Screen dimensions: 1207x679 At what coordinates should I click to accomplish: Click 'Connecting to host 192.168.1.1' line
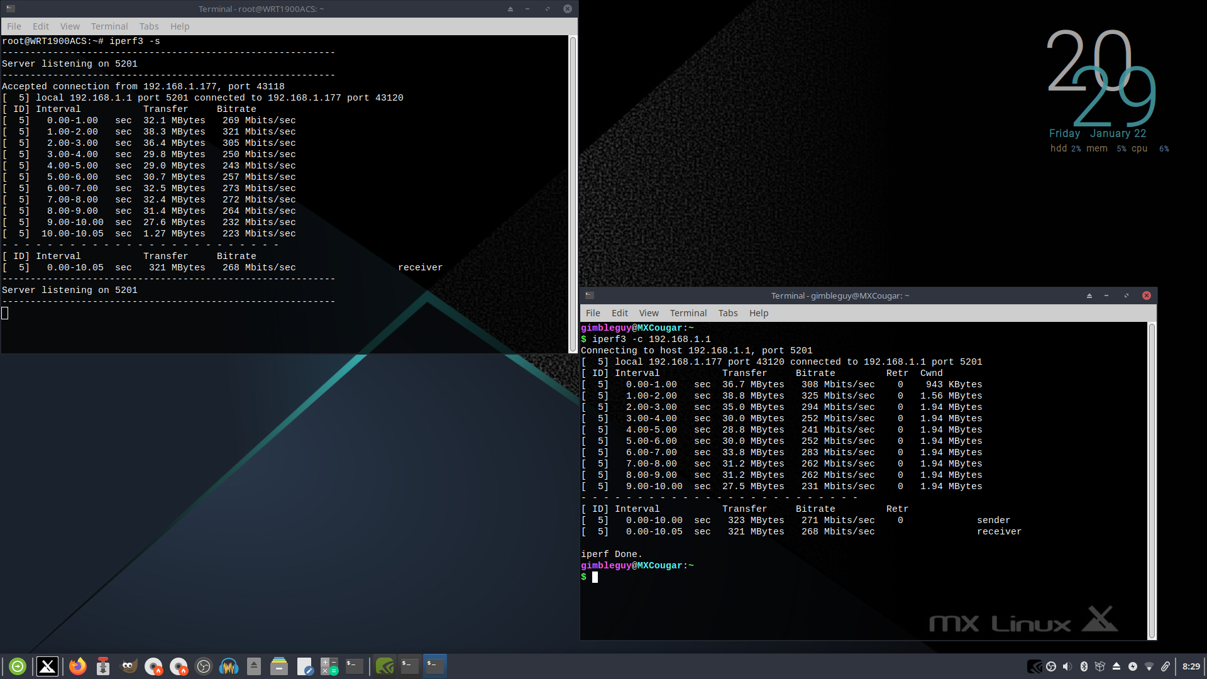pyautogui.click(x=697, y=351)
